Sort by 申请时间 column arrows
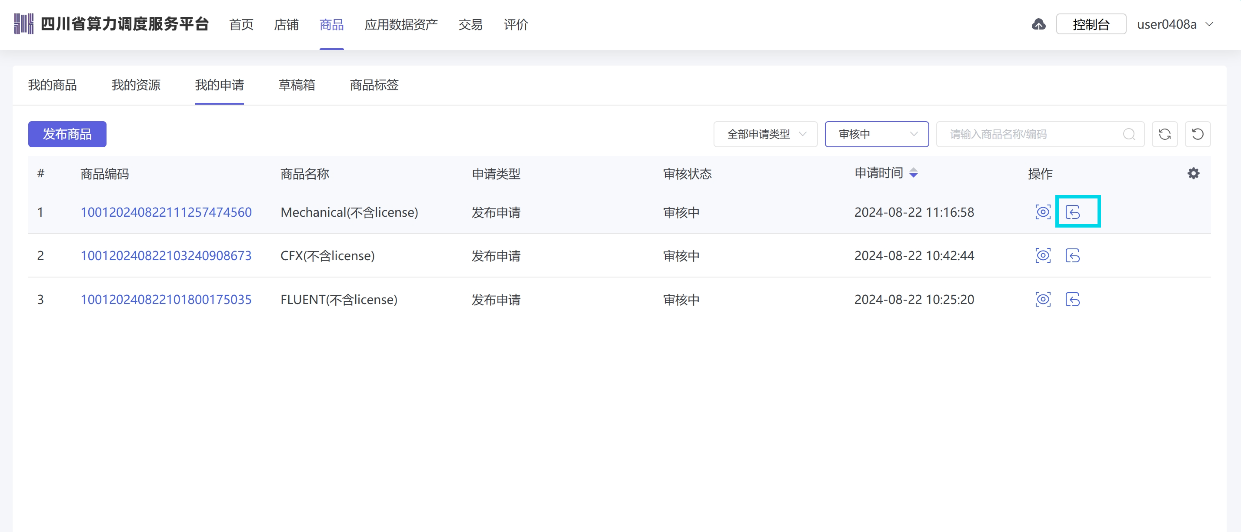The image size is (1241, 532). pos(914,173)
